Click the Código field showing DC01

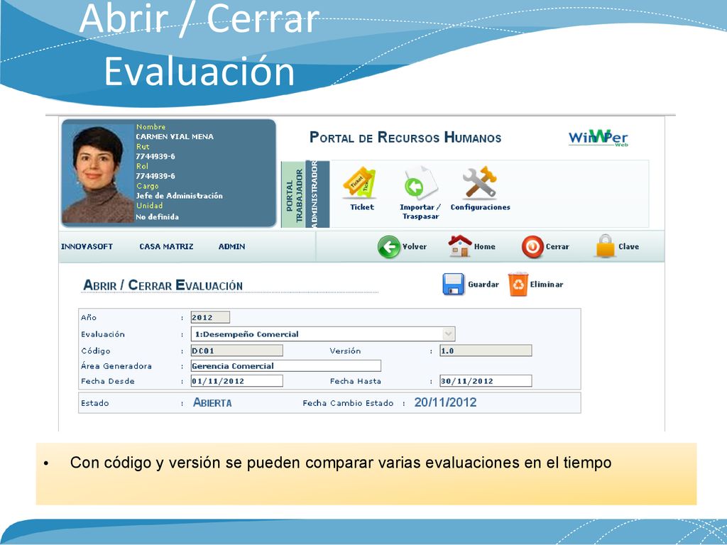236,351
